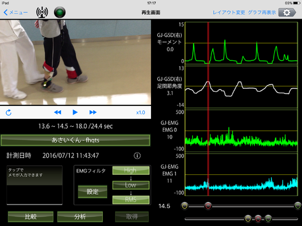Rewind the video playback
The width and height of the screenshot is (302, 226).
pyautogui.click(x=57, y=112)
